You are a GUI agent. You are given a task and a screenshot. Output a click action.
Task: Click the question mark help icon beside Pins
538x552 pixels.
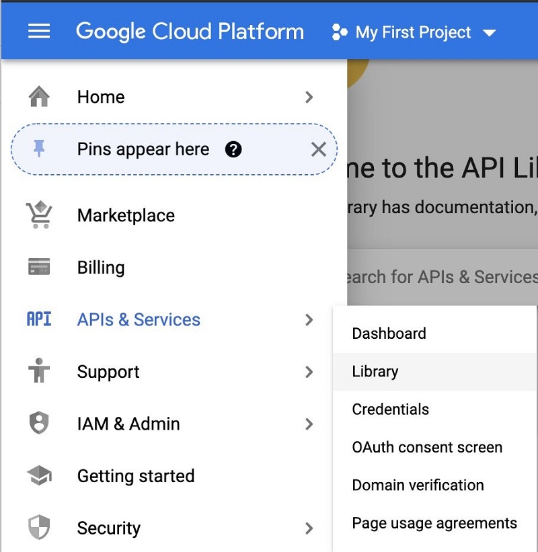click(x=233, y=149)
